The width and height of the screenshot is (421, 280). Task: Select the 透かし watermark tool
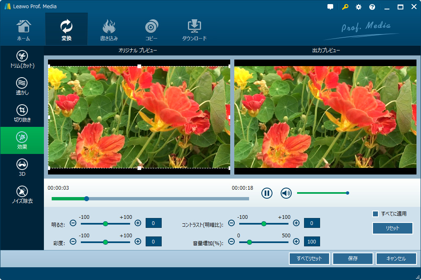click(22, 86)
